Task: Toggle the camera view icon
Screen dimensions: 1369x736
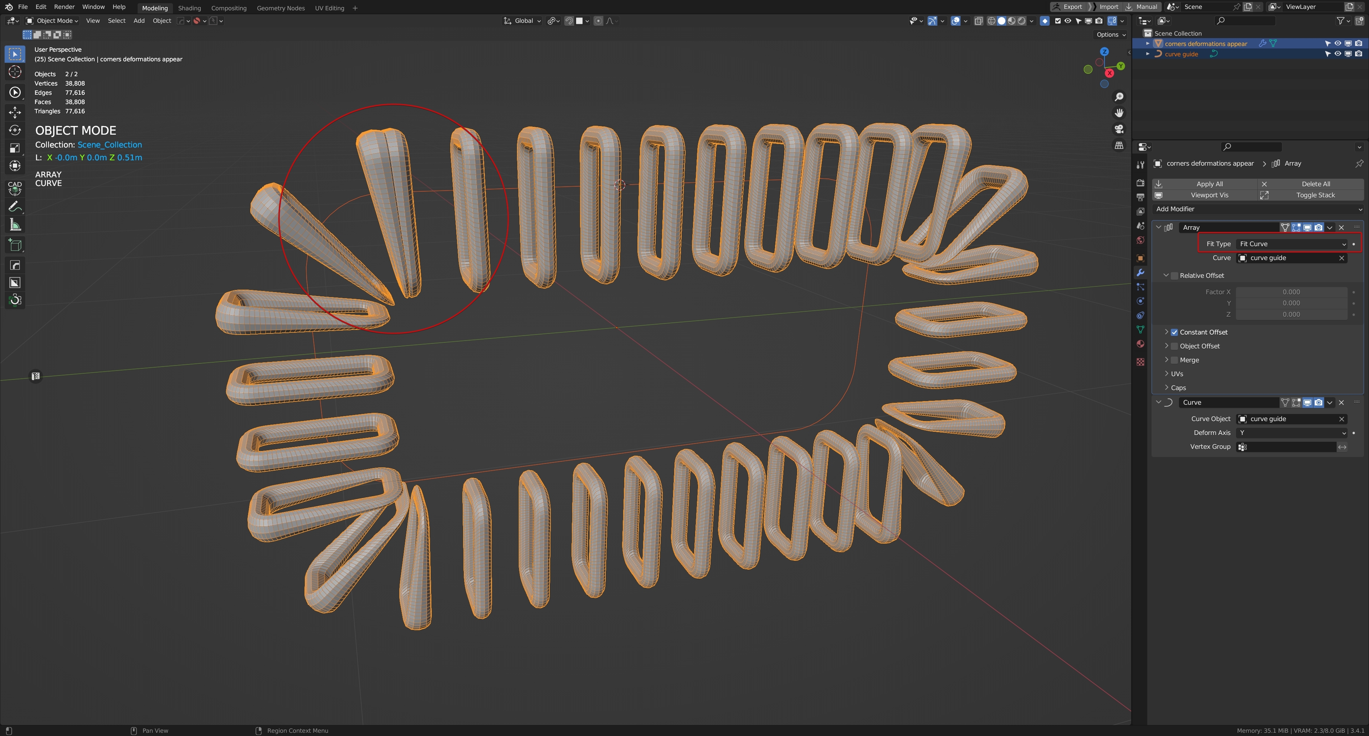Action: [x=1119, y=129]
